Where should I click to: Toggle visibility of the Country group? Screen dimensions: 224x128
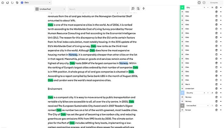pyautogui.click(x=182, y=93)
